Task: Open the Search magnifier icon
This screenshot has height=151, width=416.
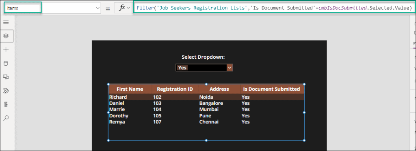Action: 6,118
